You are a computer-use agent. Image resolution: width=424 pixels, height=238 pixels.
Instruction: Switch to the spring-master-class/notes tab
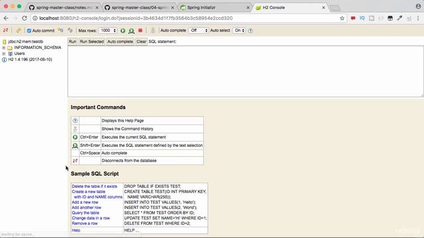pos(64,7)
